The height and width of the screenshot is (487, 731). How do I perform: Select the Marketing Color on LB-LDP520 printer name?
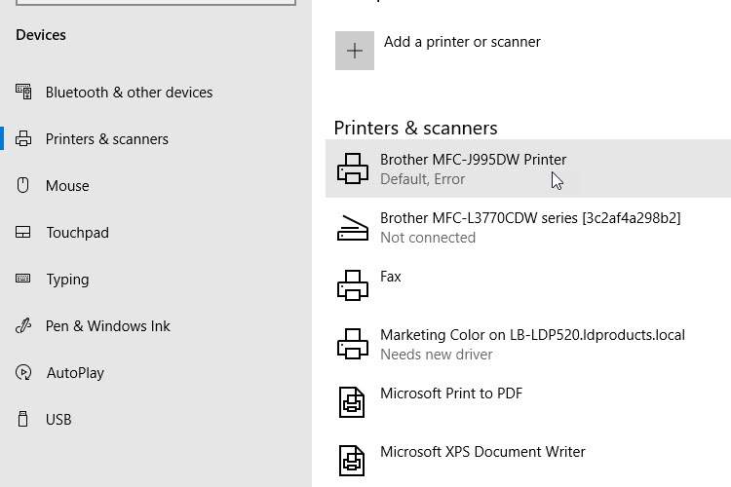click(532, 335)
